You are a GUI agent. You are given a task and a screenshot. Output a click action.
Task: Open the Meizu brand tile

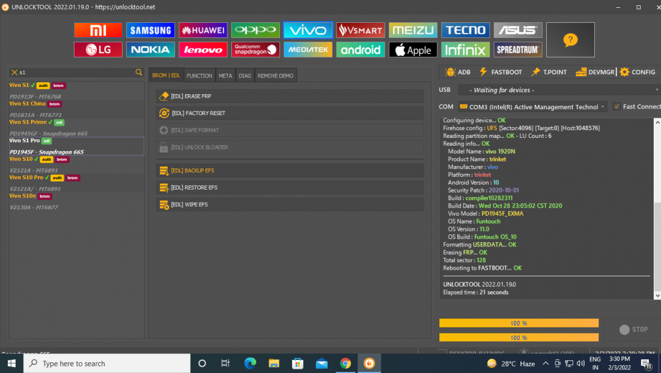click(413, 30)
